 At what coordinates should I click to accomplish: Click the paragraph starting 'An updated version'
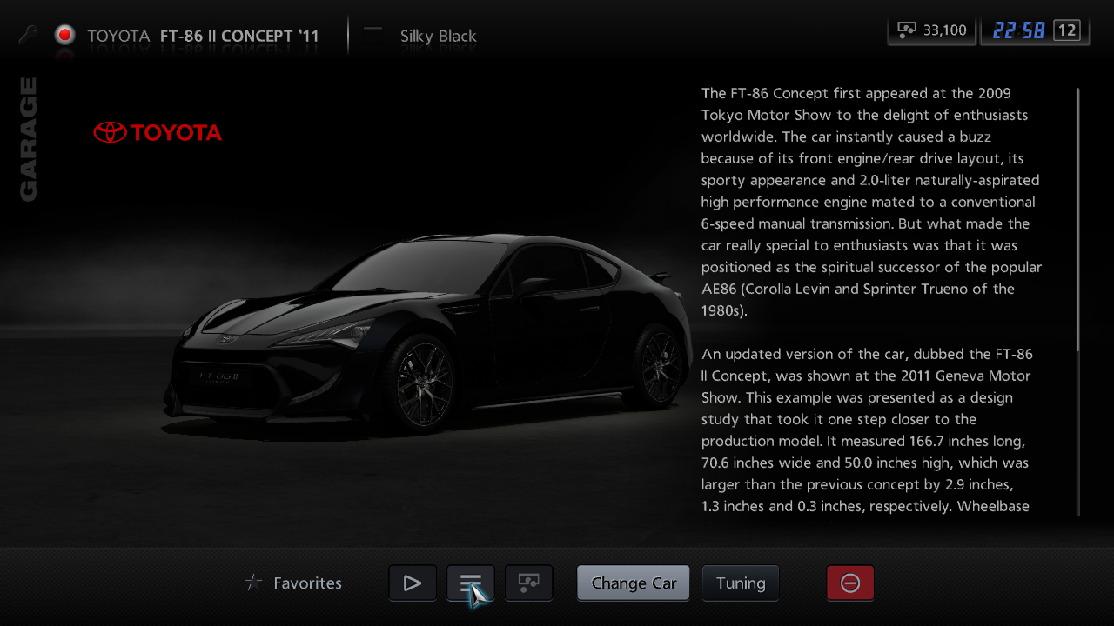(867, 430)
